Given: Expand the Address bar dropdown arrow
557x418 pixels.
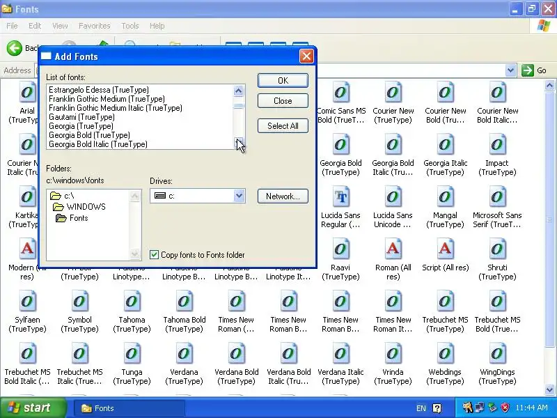Looking at the screenshot, I should (x=510, y=70).
